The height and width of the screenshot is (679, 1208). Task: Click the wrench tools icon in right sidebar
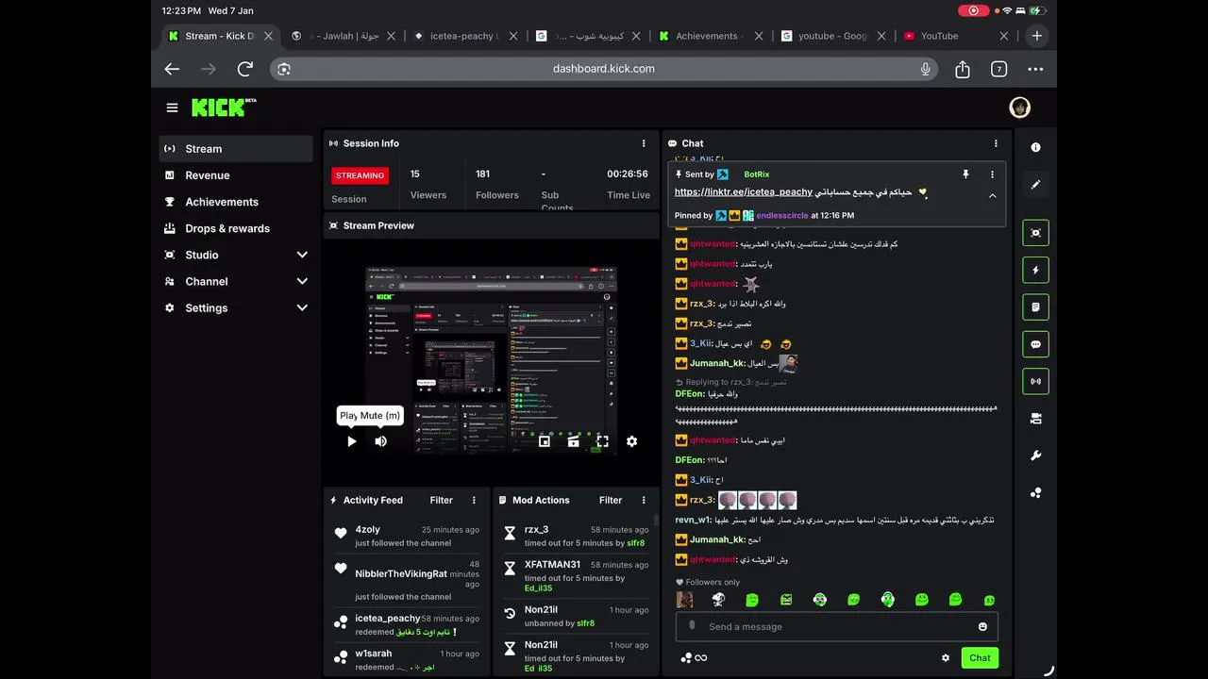(1035, 455)
